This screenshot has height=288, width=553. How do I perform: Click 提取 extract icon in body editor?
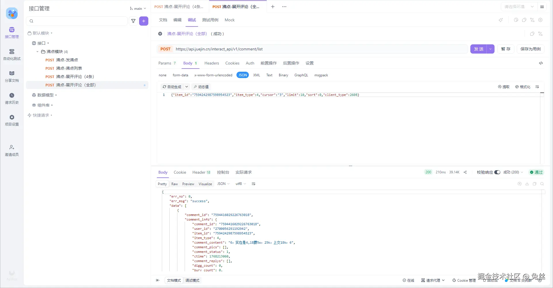(x=504, y=87)
